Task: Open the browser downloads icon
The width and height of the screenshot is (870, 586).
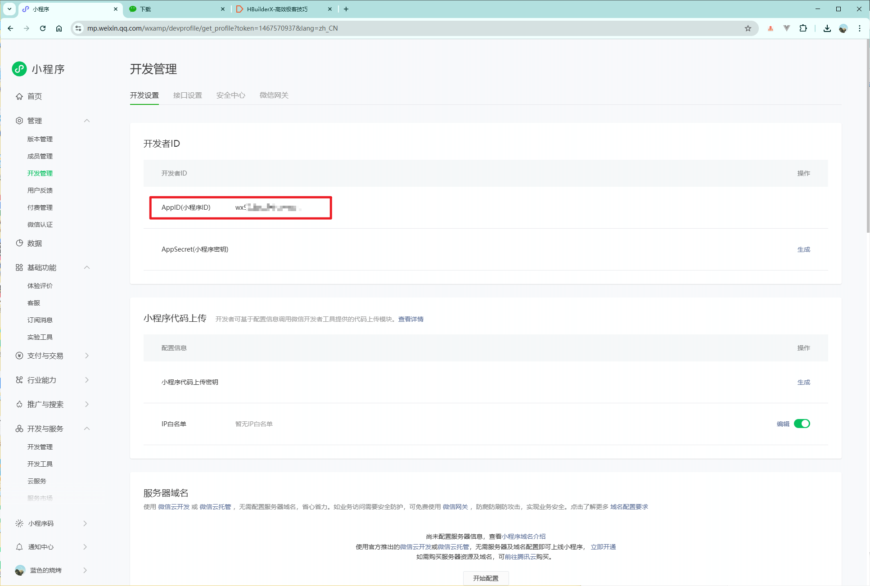Action: coord(827,28)
